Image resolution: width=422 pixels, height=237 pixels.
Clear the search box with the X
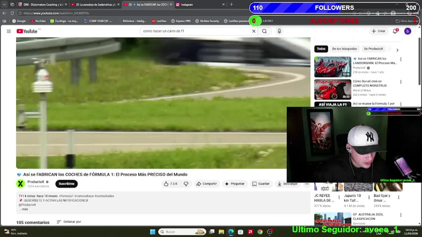click(254, 31)
